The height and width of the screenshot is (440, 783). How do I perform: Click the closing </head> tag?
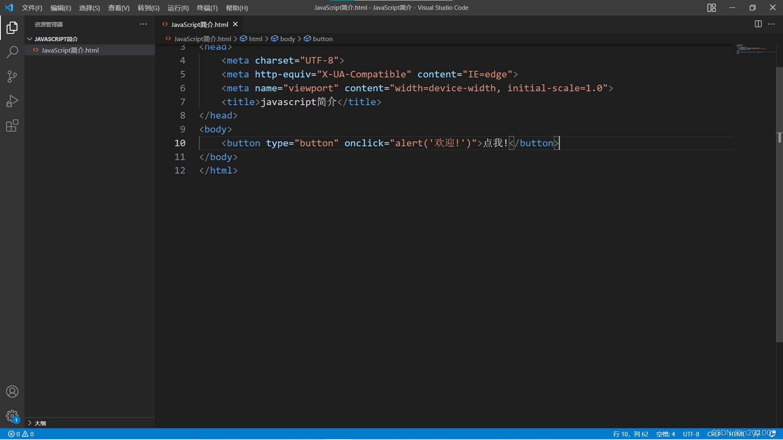click(218, 115)
